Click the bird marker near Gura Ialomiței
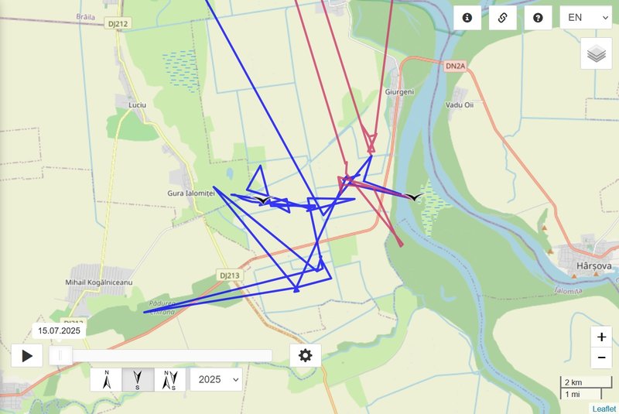 [x=262, y=200]
